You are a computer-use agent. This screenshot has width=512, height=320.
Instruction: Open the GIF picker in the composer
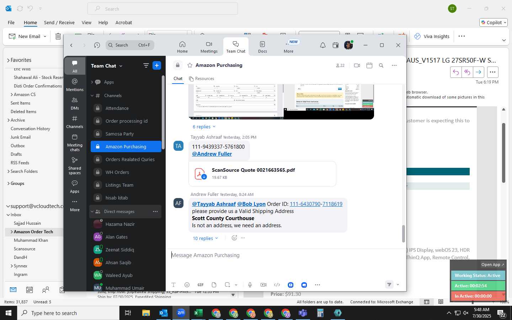(201, 285)
